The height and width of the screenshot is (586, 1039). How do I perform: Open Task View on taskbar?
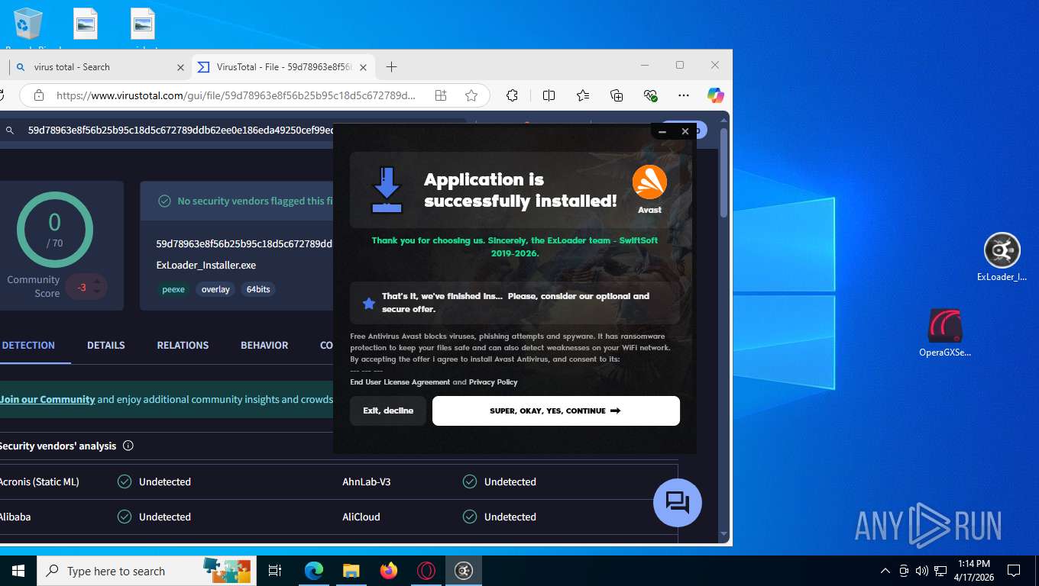275,571
